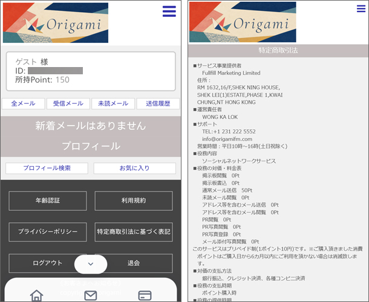The height and width of the screenshot is (302, 369).
Task: Click the Origami logo banner on the left screen
Action: pos(56,22)
